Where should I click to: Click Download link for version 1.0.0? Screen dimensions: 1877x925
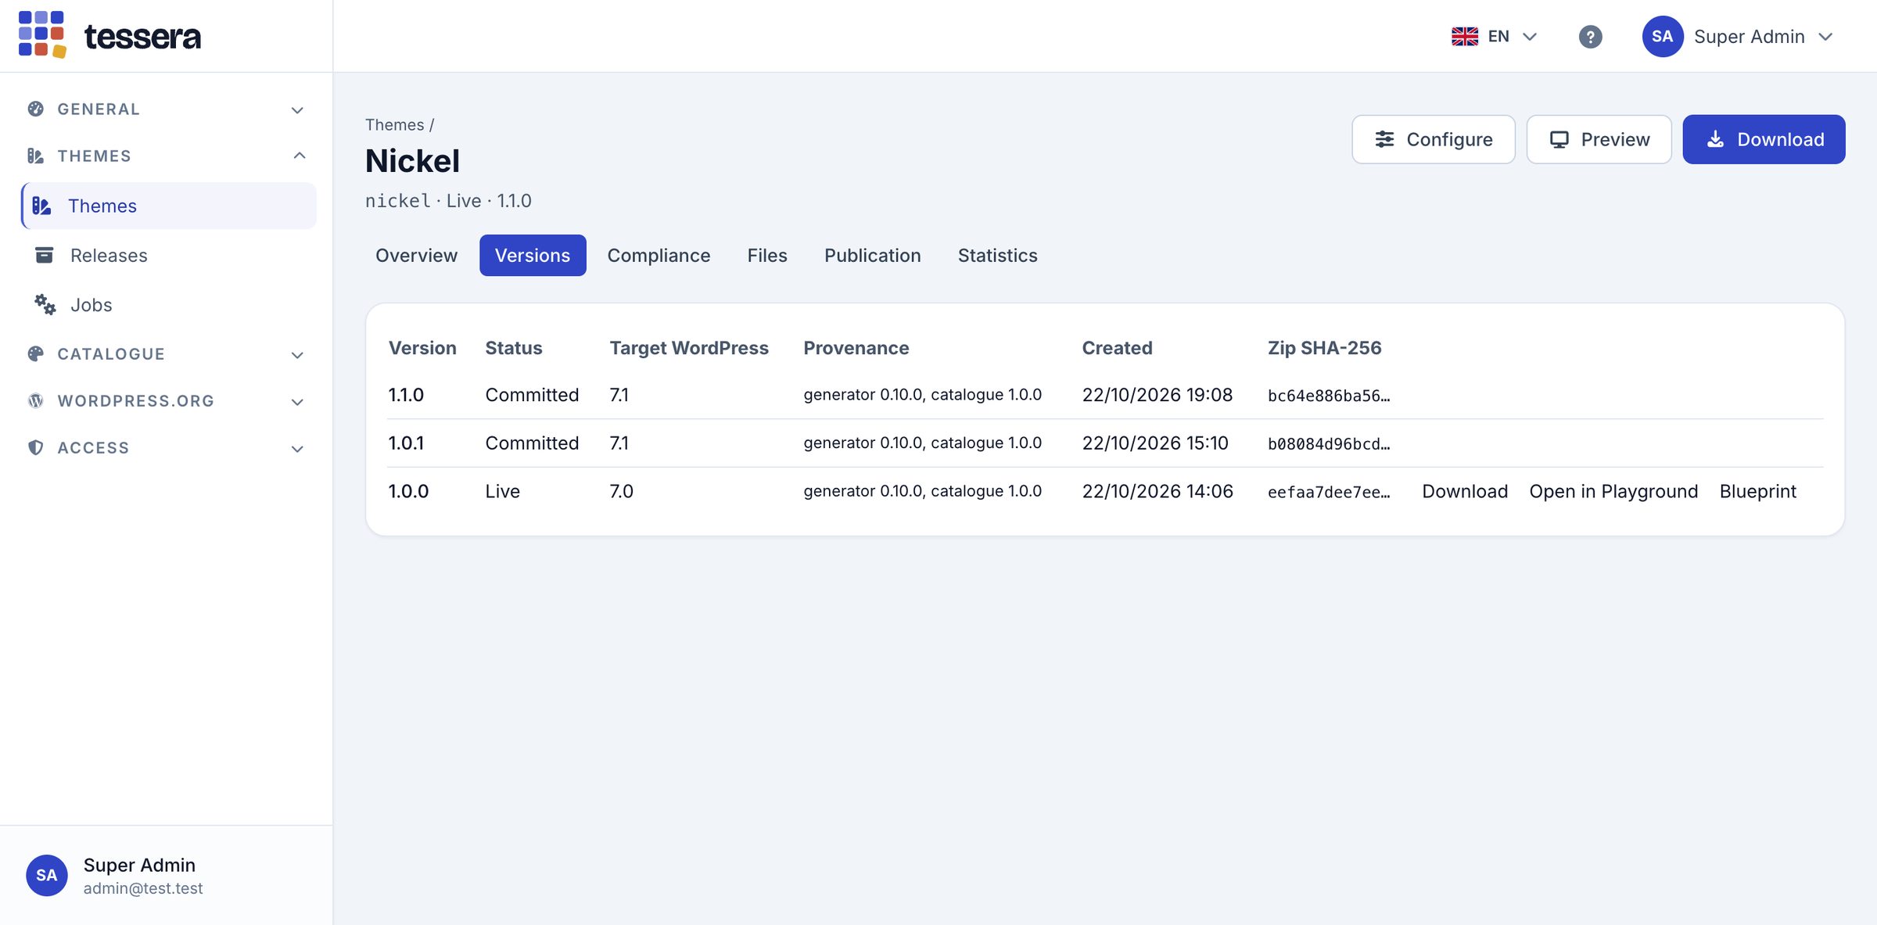[x=1465, y=491]
